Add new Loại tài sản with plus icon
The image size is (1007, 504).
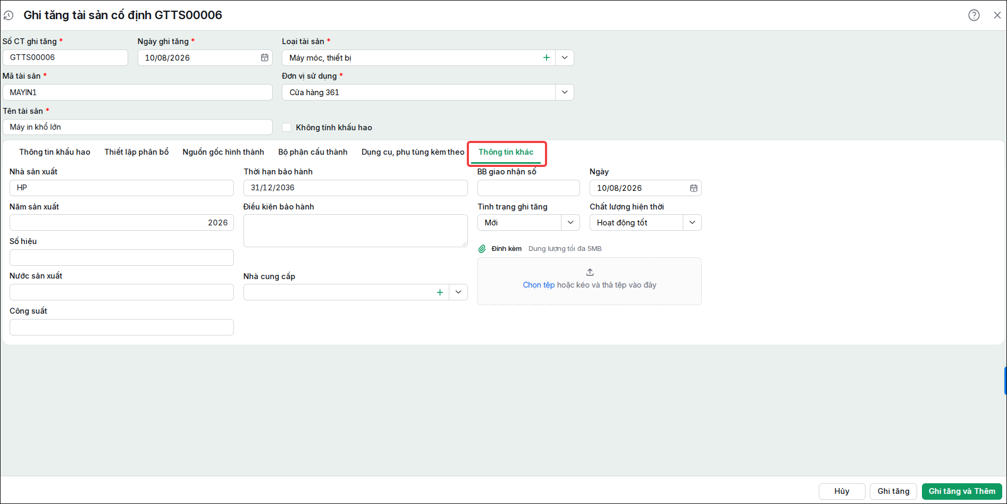click(546, 57)
